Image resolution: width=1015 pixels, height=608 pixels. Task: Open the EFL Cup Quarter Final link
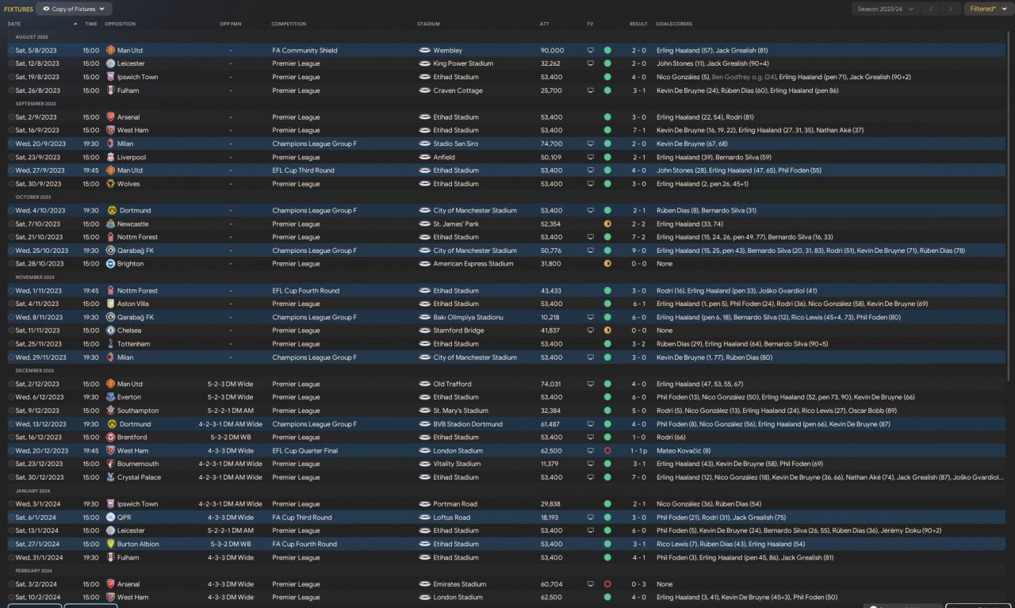[305, 450]
